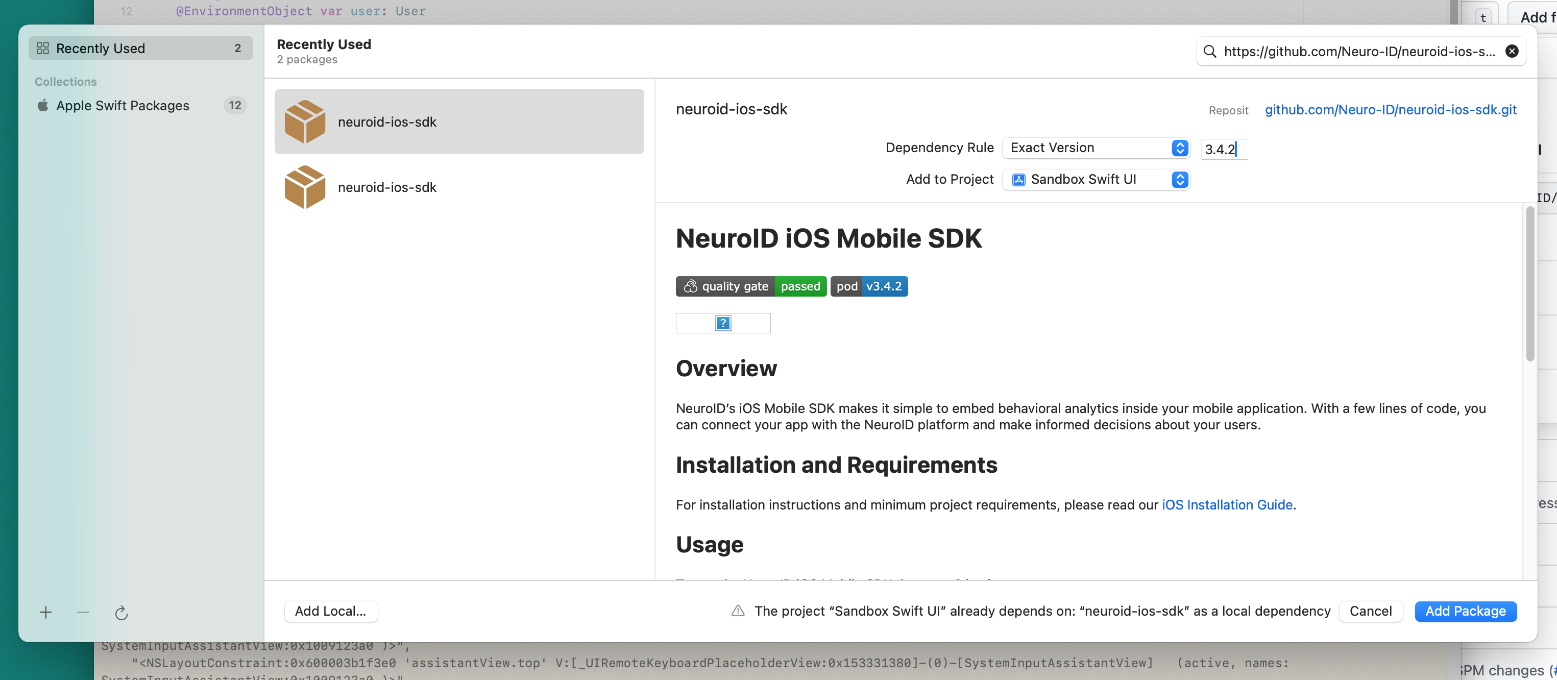Open Apple Swift Packages collection
The image size is (1557, 680).
pyautogui.click(x=140, y=105)
